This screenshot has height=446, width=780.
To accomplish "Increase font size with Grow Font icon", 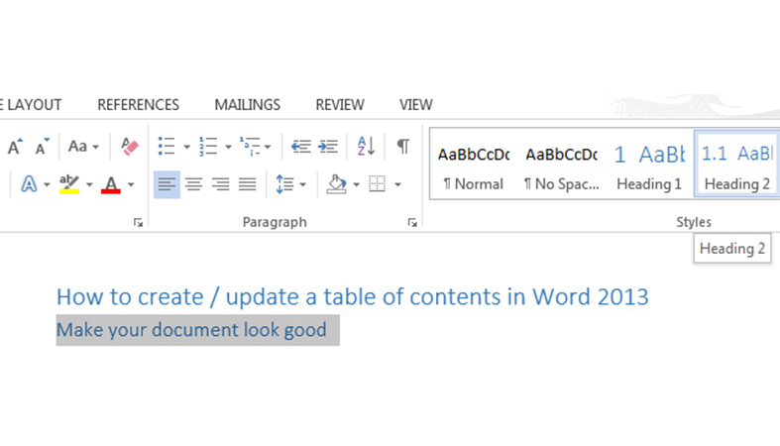I will tap(15, 146).
